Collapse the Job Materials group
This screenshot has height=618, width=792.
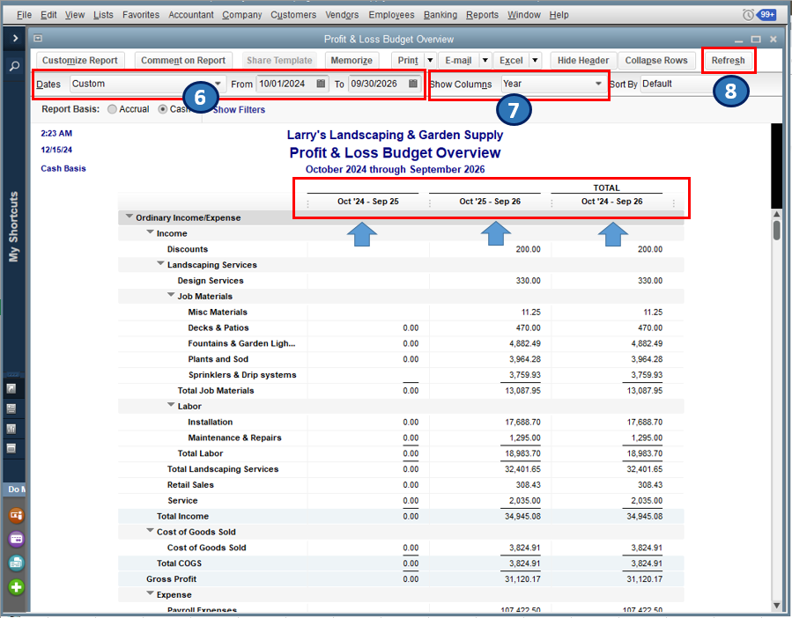click(172, 297)
